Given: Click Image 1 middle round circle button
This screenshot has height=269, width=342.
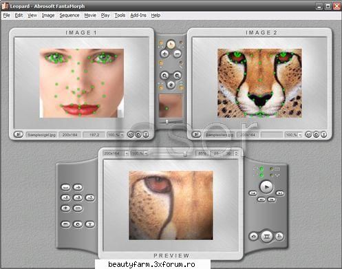Looking at the screenshot, I should (138, 135).
